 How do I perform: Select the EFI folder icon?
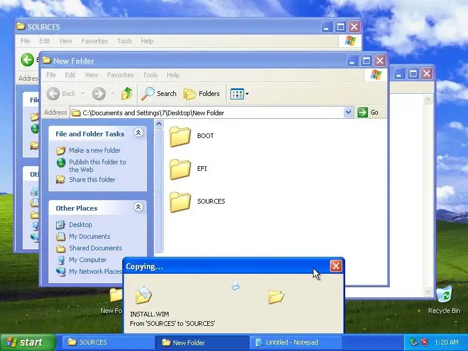[x=180, y=169]
